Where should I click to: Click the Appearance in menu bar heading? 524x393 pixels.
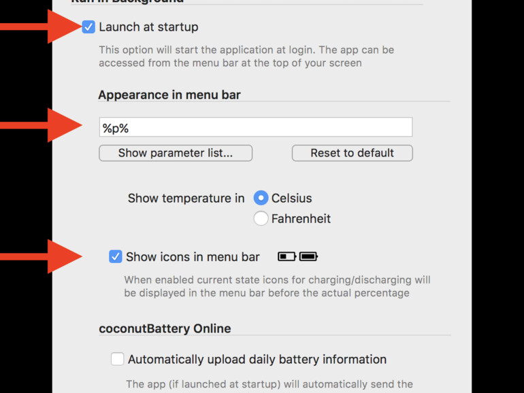(169, 95)
